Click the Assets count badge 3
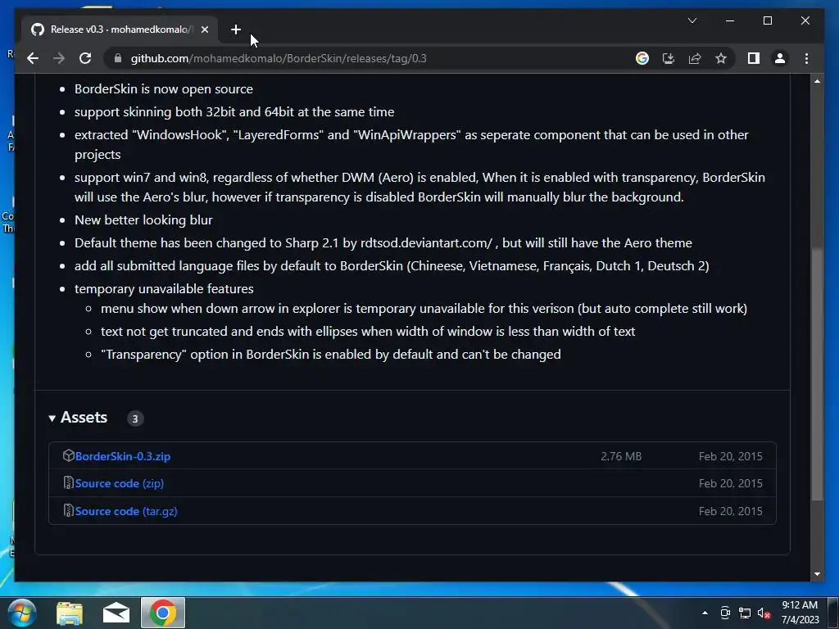Image resolution: width=839 pixels, height=629 pixels. pyautogui.click(x=135, y=419)
